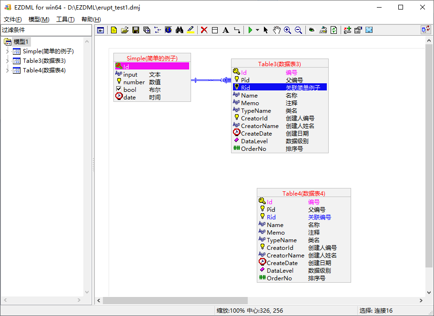Image resolution: width=434 pixels, height=316 pixels.
Task: Select the connector link tool
Action: [x=237, y=30]
